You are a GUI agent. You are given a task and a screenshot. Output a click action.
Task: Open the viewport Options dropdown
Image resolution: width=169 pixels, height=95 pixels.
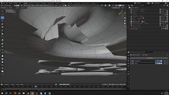point(123,8)
